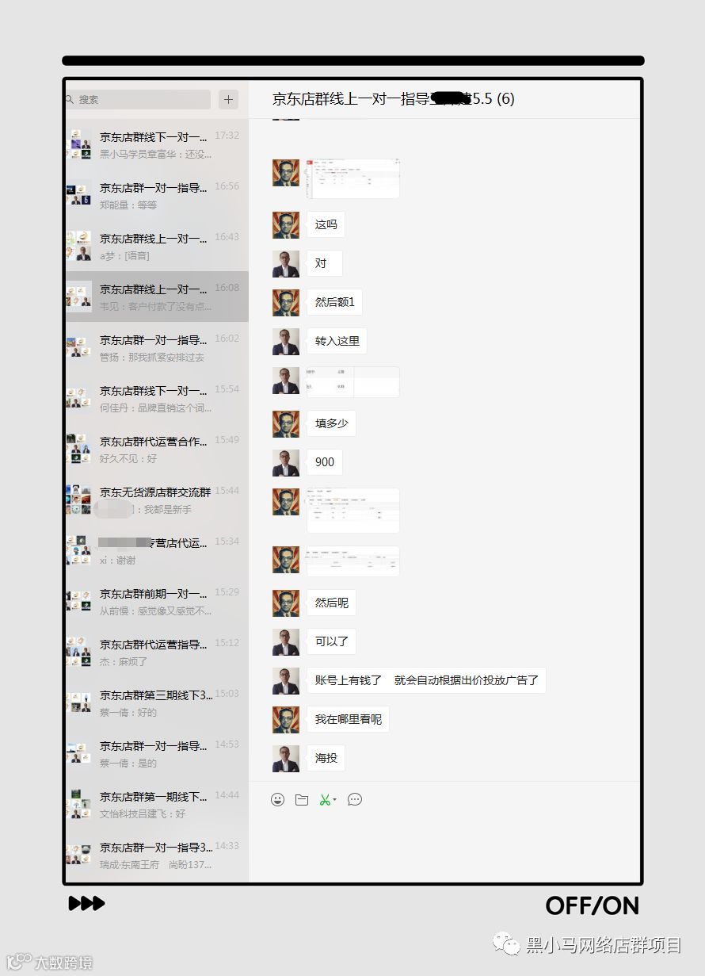This screenshot has width=705, height=976.
Task: Open 京东无货源店群交流群 conversation
Action: 157,499
